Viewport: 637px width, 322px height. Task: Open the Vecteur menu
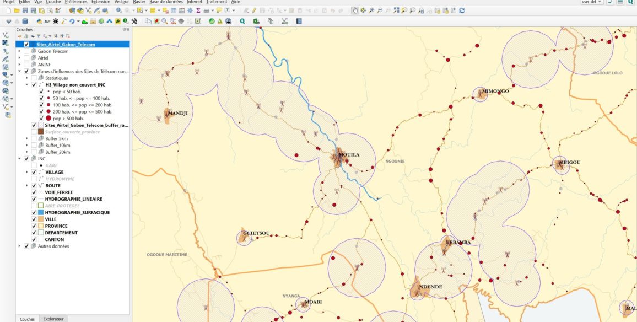pos(122,2)
